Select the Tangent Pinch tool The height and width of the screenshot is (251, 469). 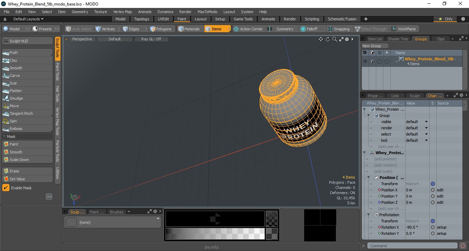(x=28, y=113)
